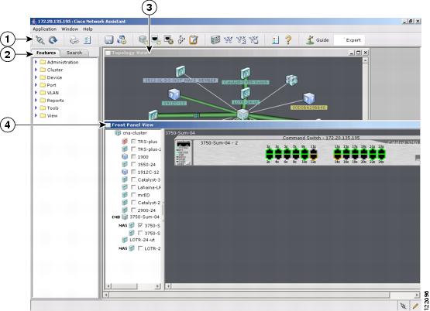Click the branching links toolbar icon

click(181, 40)
